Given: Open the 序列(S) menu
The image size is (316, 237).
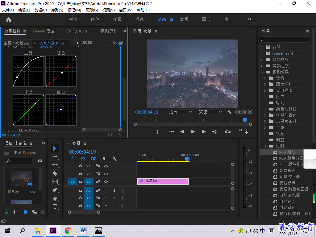Looking at the screenshot, I should pyautogui.click(x=57, y=10).
